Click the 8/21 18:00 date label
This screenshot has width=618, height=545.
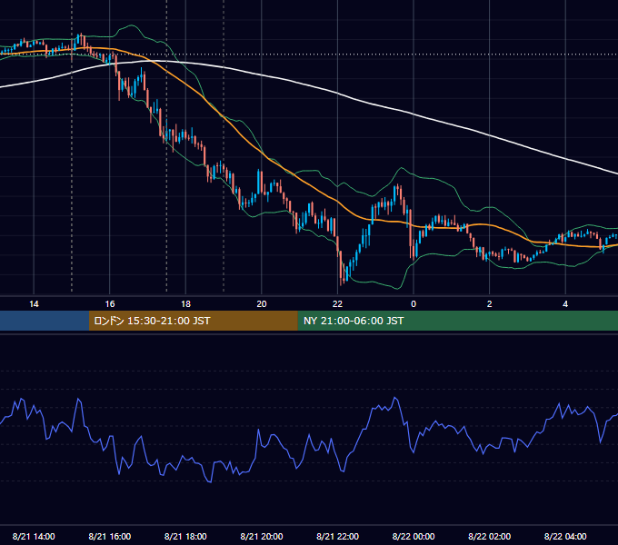pyautogui.click(x=185, y=536)
